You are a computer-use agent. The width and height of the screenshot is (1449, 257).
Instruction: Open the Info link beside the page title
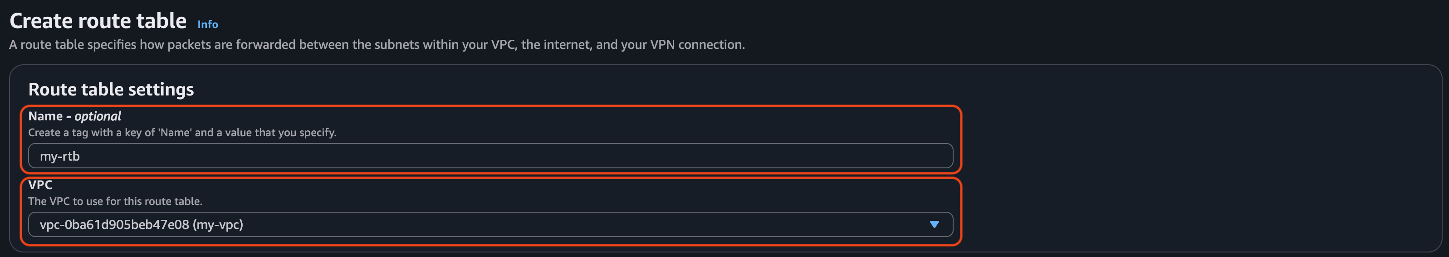point(208,24)
